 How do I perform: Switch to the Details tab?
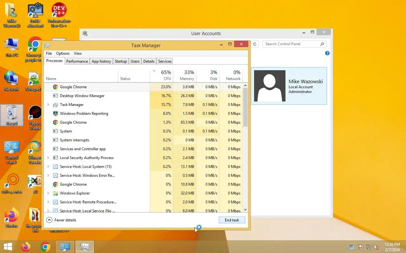(x=149, y=61)
